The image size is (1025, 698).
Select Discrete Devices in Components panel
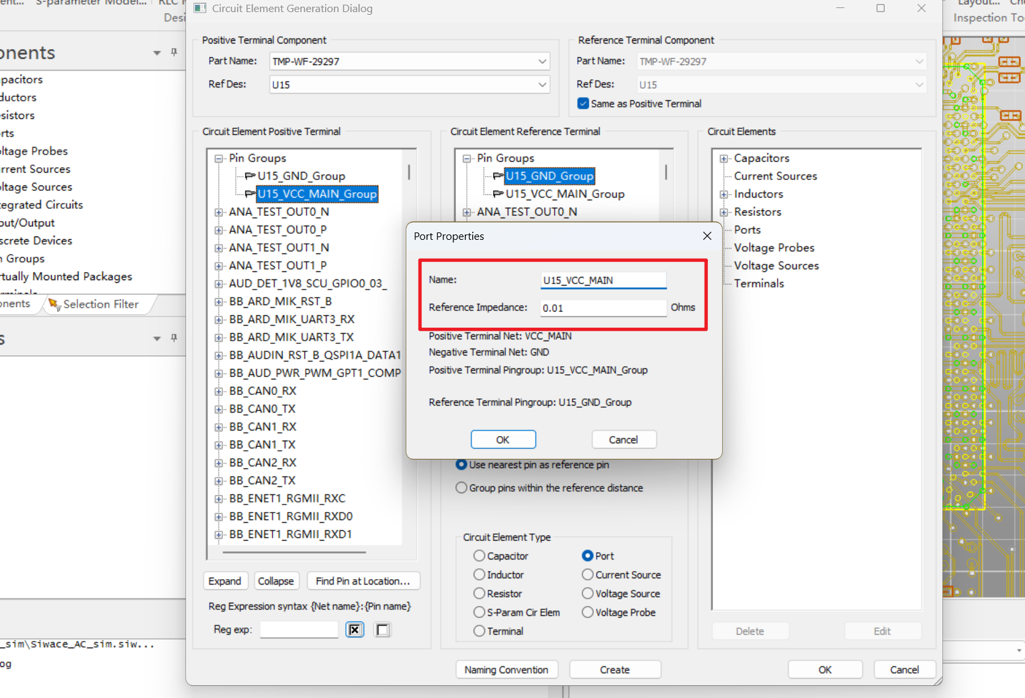click(36, 241)
